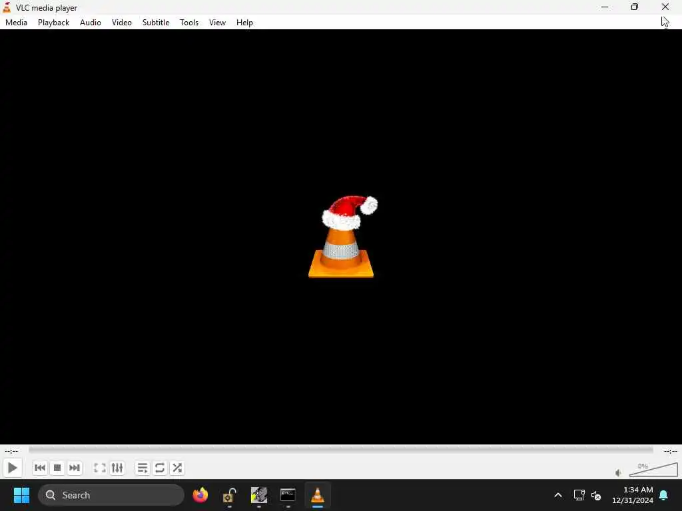The height and width of the screenshot is (511, 682).
Task: Click the VLC taskbar icon
Action: [318, 495]
